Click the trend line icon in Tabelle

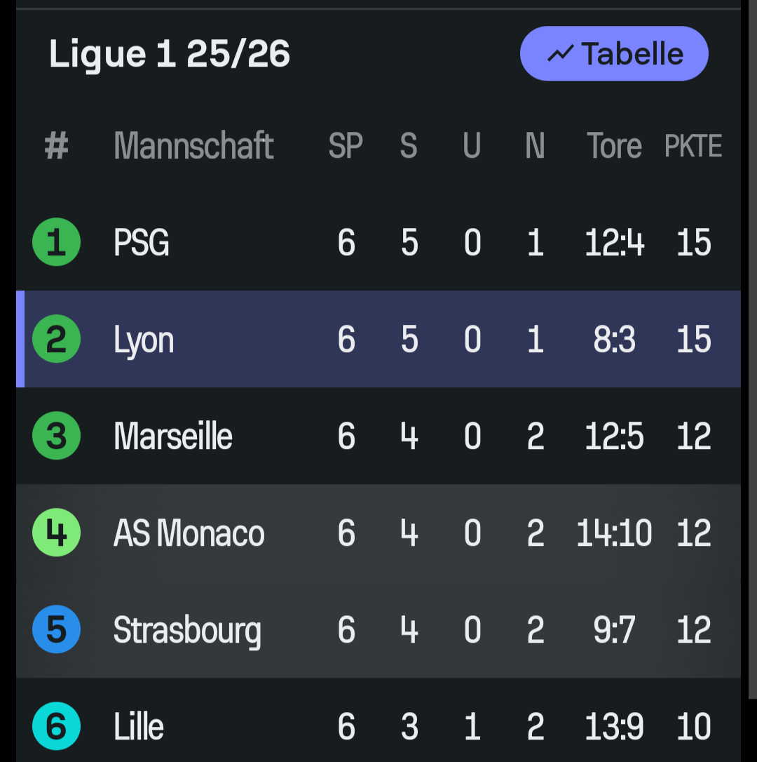tap(560, 54)
